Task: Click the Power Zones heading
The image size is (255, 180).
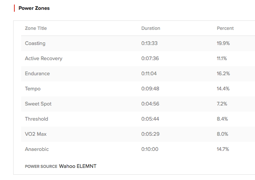Action: pos(34,8)
